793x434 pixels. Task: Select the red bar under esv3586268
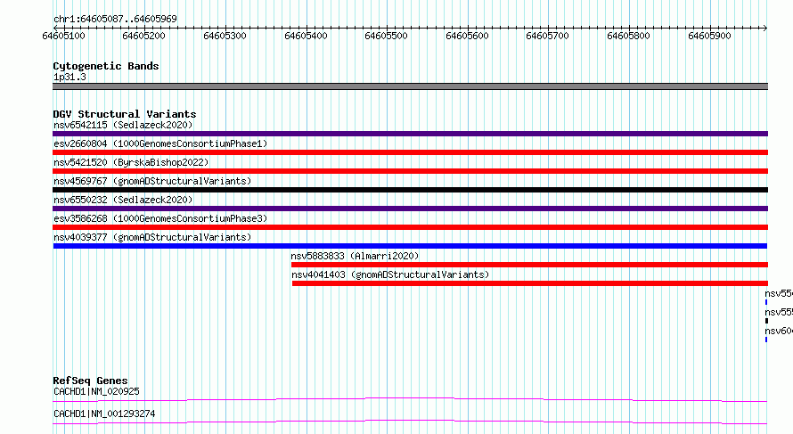pyautogui.click(x=410, y=227)
